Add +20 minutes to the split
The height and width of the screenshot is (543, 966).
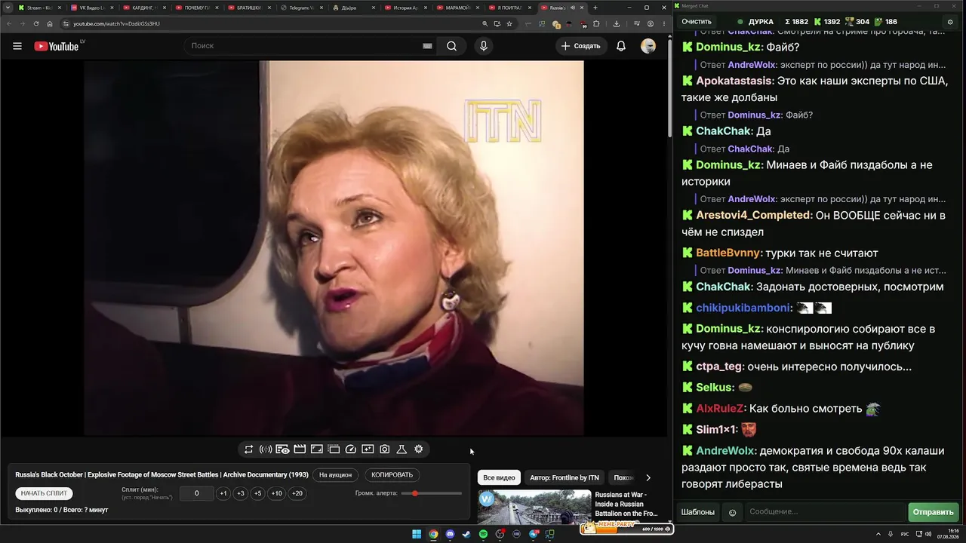point(297,493)
